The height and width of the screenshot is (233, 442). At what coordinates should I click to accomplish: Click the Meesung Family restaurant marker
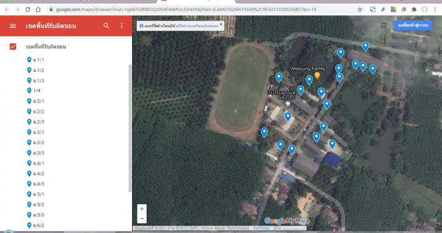[317, 75]
